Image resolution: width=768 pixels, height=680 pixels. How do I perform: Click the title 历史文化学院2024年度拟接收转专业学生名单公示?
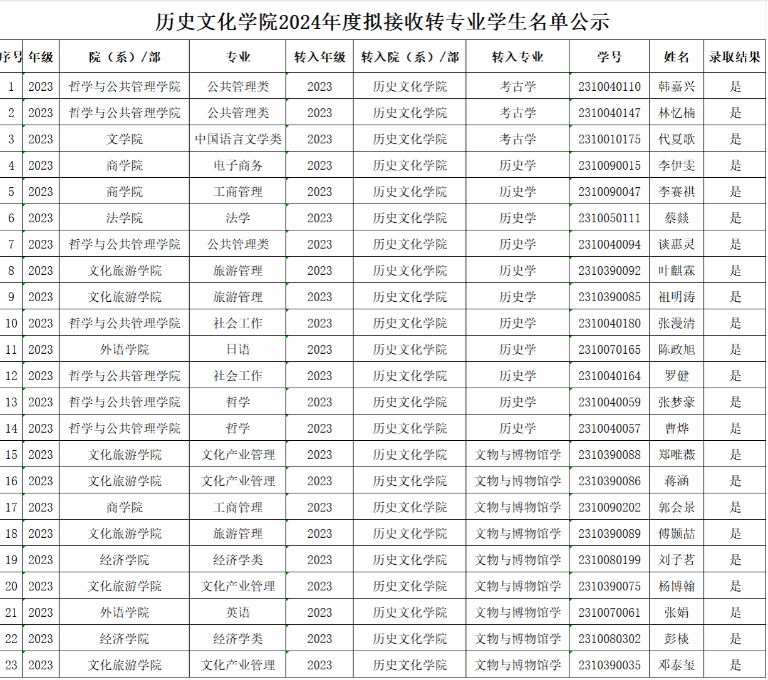tap(382, 23)
